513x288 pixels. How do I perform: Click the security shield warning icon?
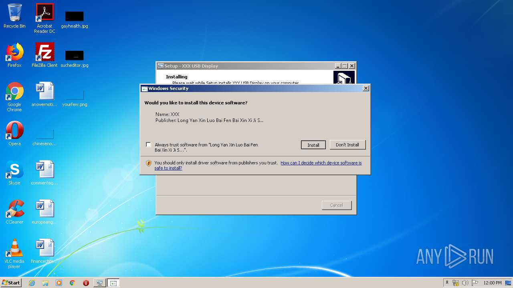click(149, 163)
